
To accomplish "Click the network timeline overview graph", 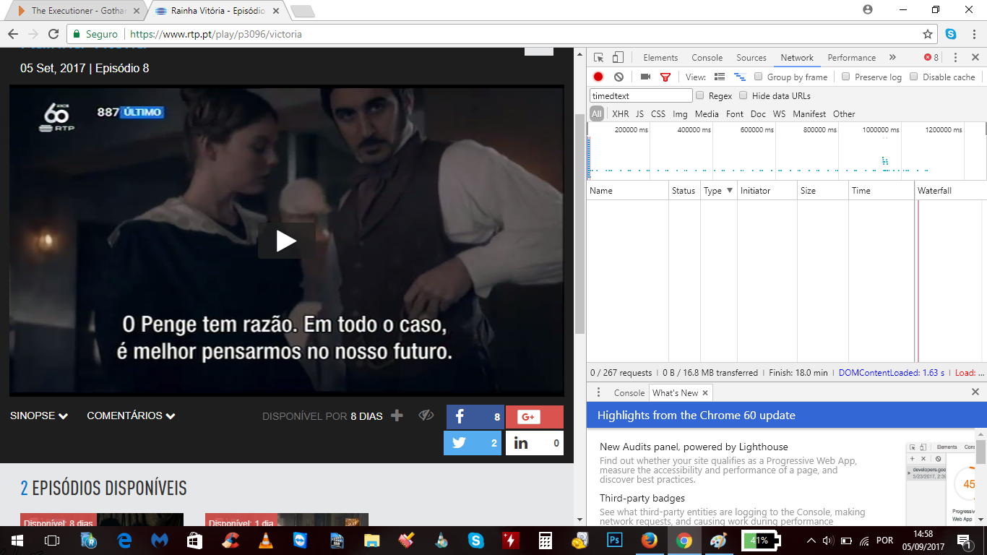I will [x=787, y=151].
